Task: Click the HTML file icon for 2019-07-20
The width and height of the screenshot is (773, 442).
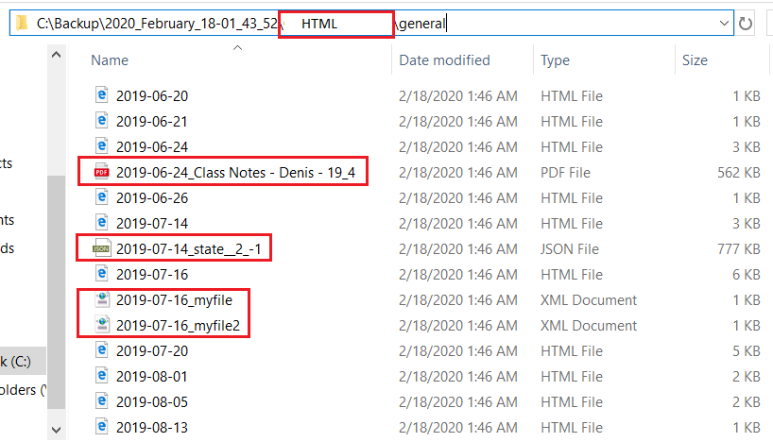Action: (101, 349)
